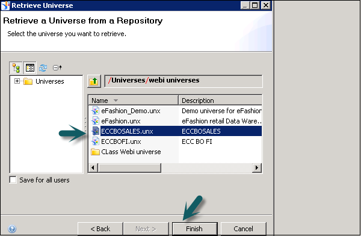Select eFashion.unx file name

pyautogui.click(x=121, y=121)
